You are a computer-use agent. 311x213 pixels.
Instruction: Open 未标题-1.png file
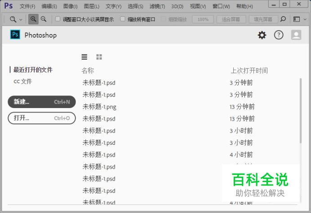[99, 107]
